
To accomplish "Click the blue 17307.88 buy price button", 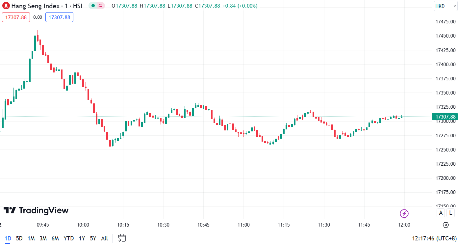I will (59, 17).
